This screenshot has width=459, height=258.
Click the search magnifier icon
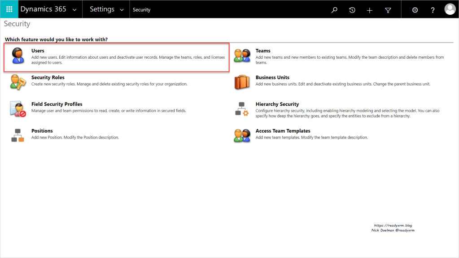(x=334, y=10)
